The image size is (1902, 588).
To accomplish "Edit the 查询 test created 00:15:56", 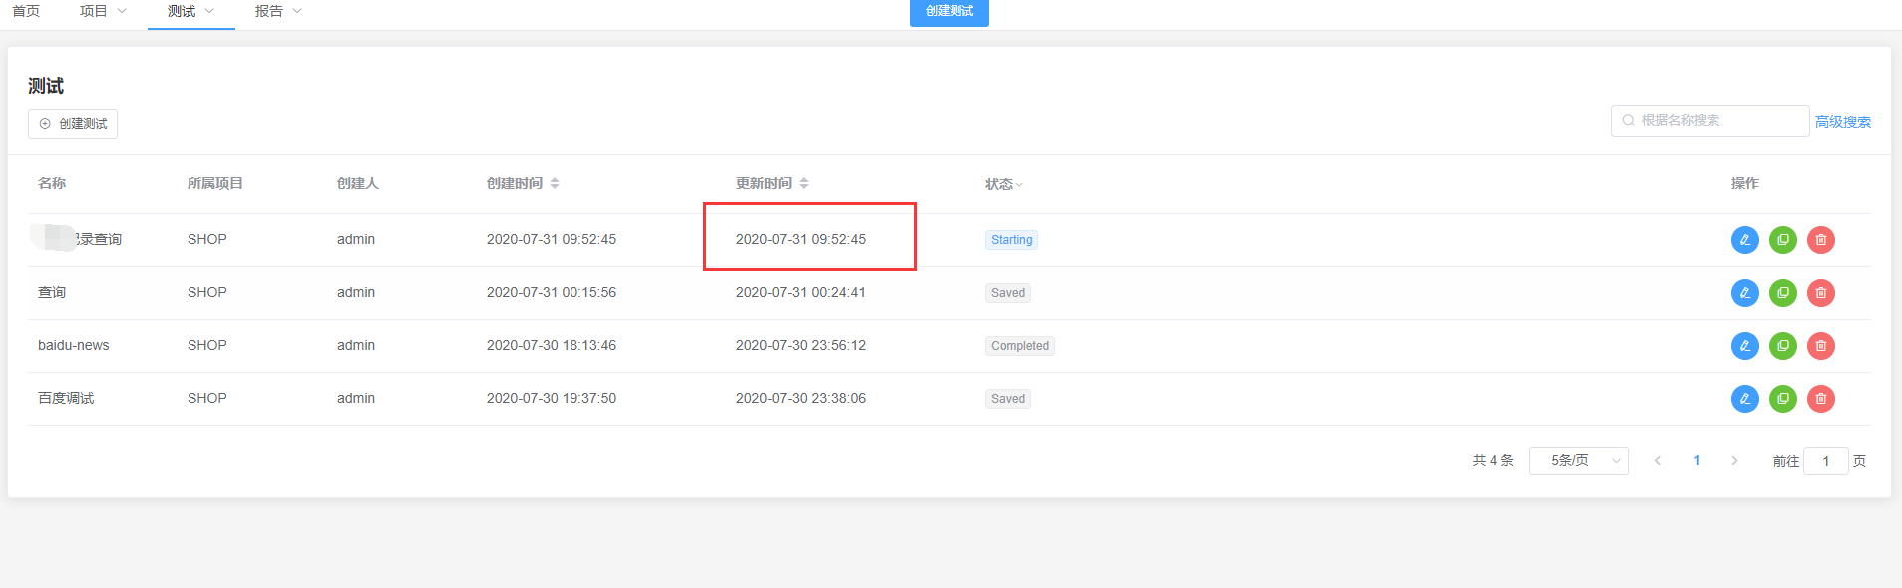I will click(x=1744, y=293).
